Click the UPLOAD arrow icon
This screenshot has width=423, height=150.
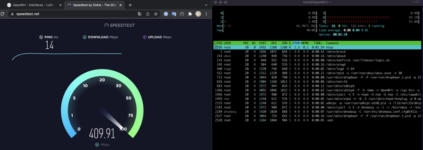pos(145,37)
